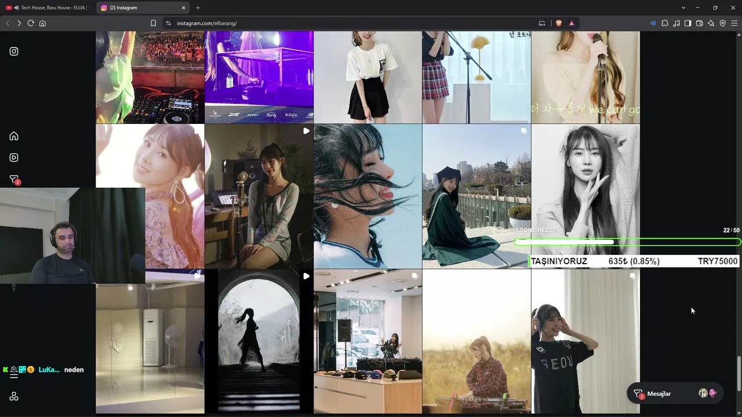This screenshot has height=417, width=742.
Task: Open the white t-shirt and black skirt post
Action: tap(368, 77)
